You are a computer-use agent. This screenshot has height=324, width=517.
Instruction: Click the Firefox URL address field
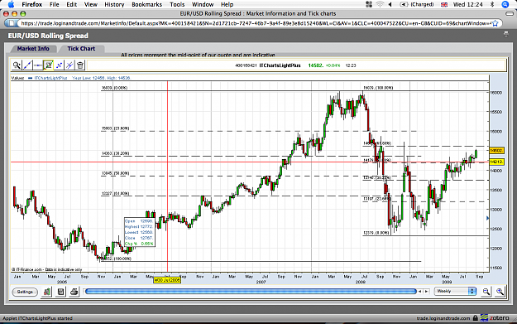pos(256,23)
